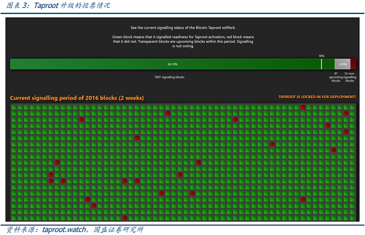This screenshot has height=235, width=365.
Task: Click the lone red block in the seventh grid row
Action: 272,144
